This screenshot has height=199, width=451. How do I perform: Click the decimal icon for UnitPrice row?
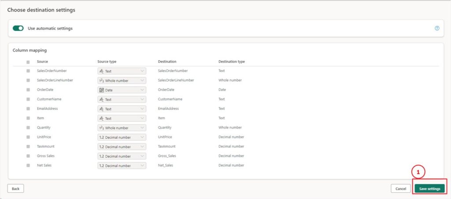coord(101,137)
